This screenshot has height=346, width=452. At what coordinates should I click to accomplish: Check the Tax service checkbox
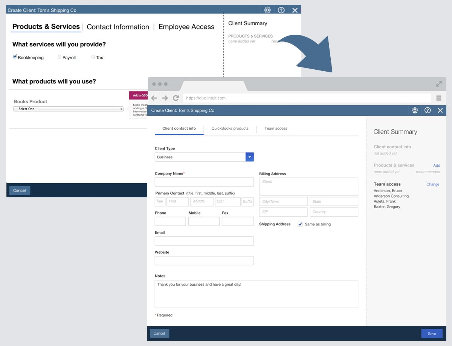click(x=93, y=57)
